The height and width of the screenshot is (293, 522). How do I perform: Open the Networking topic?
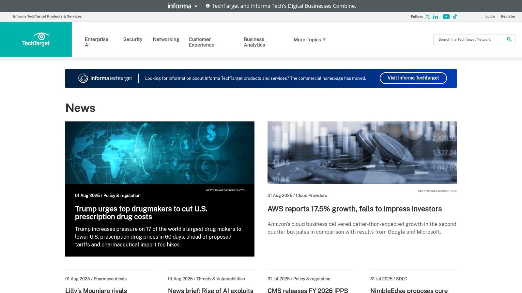pyautogui.click(x=166, y=39)
